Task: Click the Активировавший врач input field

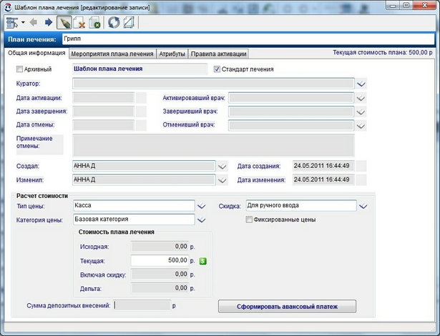Action: coord(291,98)
